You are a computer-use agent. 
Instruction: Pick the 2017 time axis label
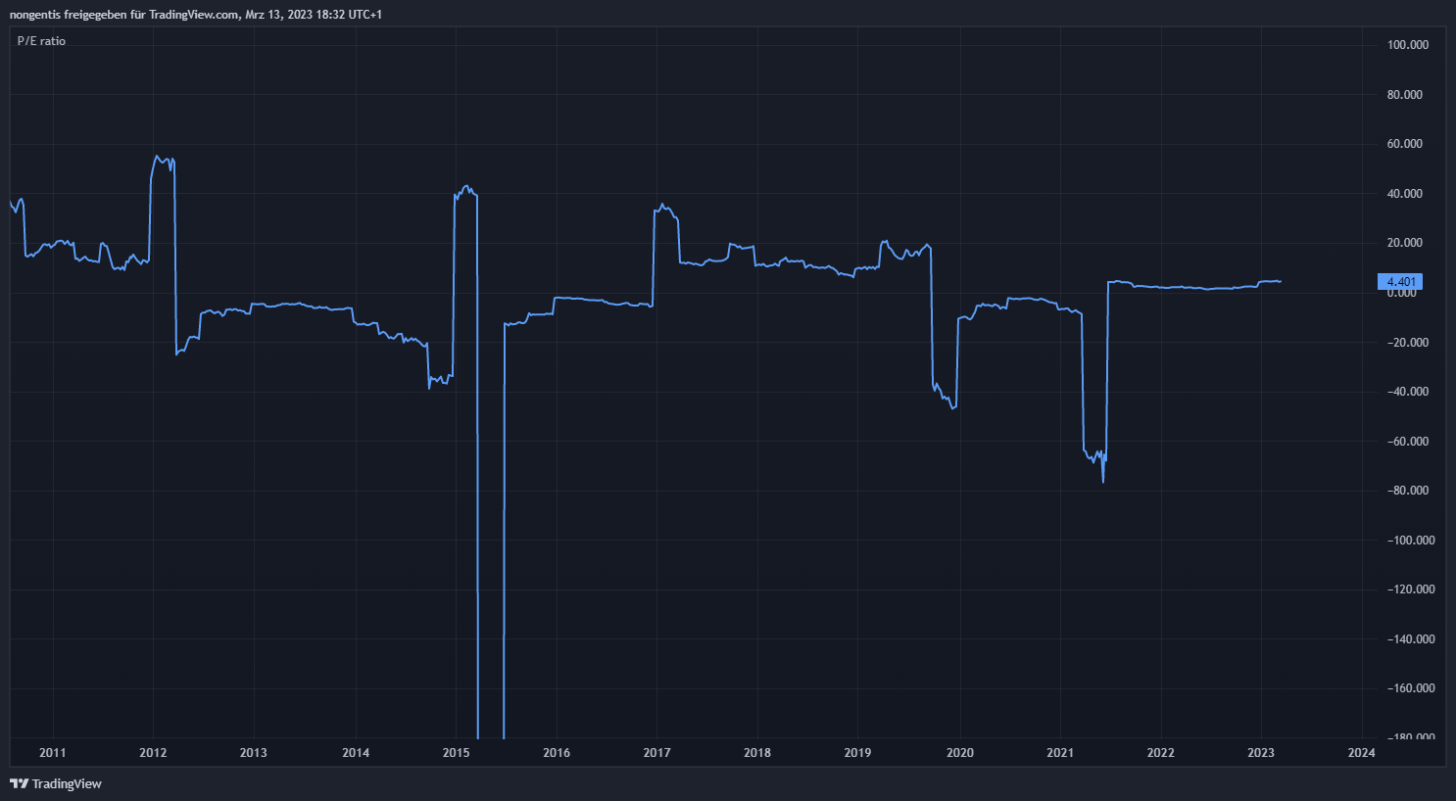coord(656,753)
